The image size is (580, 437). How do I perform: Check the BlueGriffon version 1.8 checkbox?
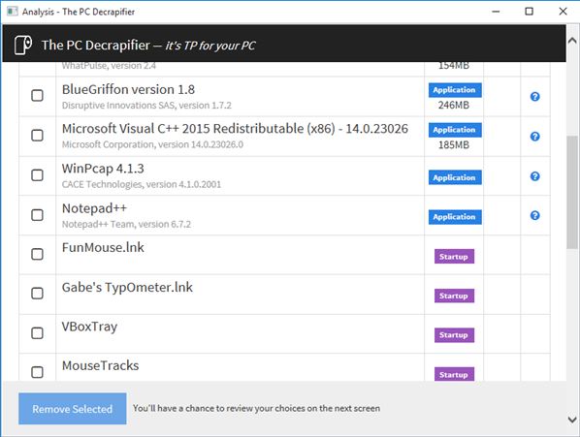pyautogui.click(x=37, y=95)
